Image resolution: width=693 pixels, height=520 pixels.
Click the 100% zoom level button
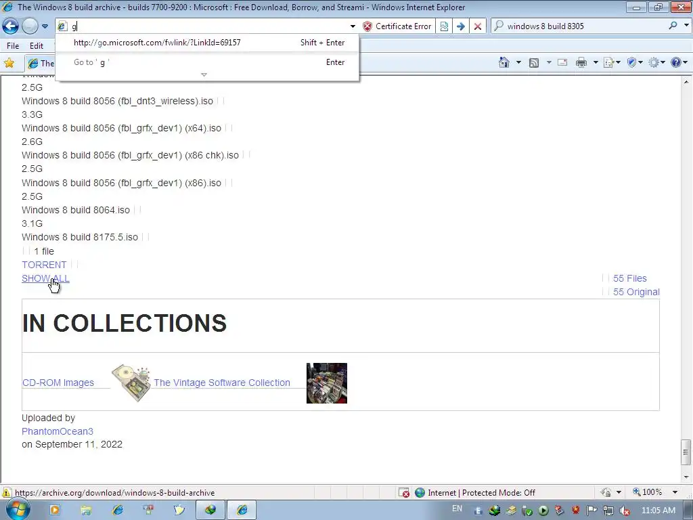click(x=647, y=492)
